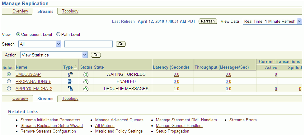This screenshot has height=136, width=305.
Task: Click the search text input field
Action: pyautogui.click(x=88, y=44)
